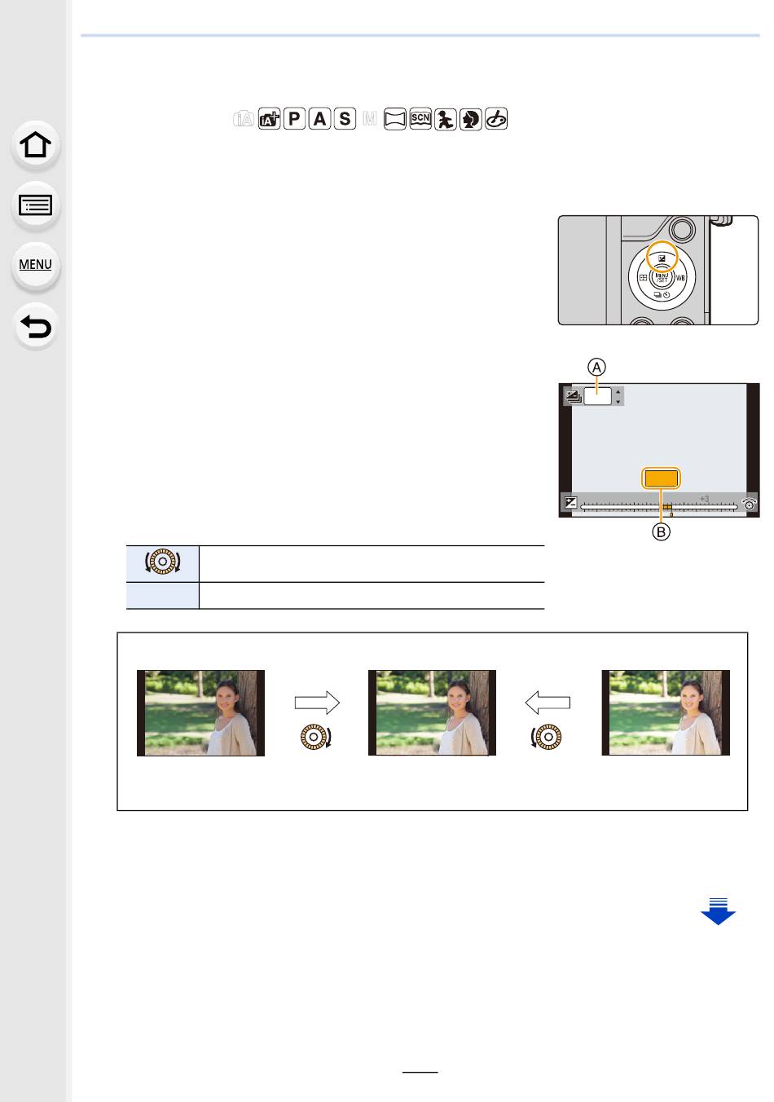Image resolution: width=774 pixels, height=1102 pixels.
Task: Click the back return arrow icon
Action: [x=36, y=326]
